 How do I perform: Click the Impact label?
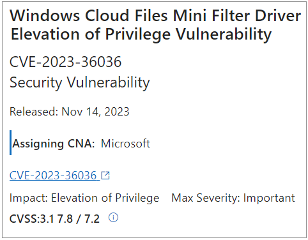coord(29,198)
